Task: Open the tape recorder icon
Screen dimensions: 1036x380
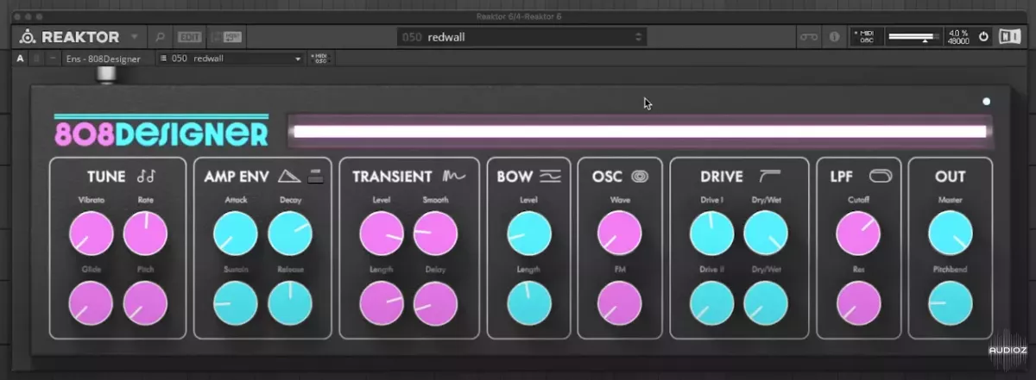Action: tap(808, 37)
